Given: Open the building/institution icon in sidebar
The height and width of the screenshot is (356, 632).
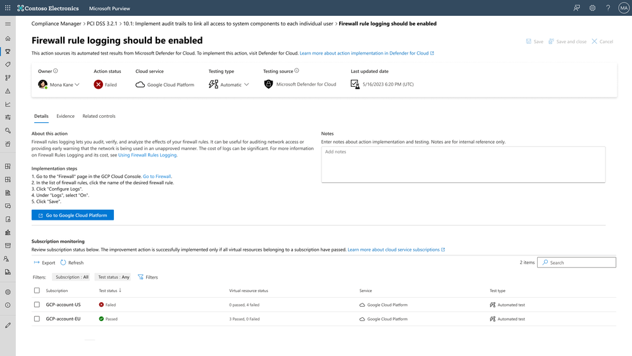Looking at the screenshot, I should pyautogui.click(x=8, y=232).
